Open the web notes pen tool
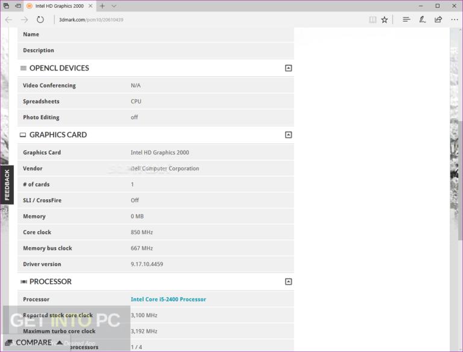This screenshot has height=352, width=463. pos(423,20)
